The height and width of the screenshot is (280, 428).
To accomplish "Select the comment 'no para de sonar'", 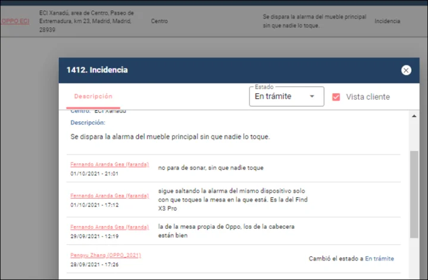I will coord(210,168).
